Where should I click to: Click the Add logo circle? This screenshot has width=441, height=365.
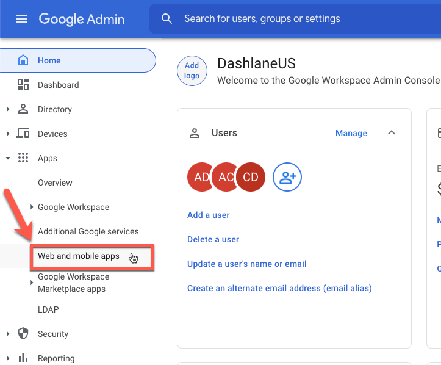tap(192, 71)
